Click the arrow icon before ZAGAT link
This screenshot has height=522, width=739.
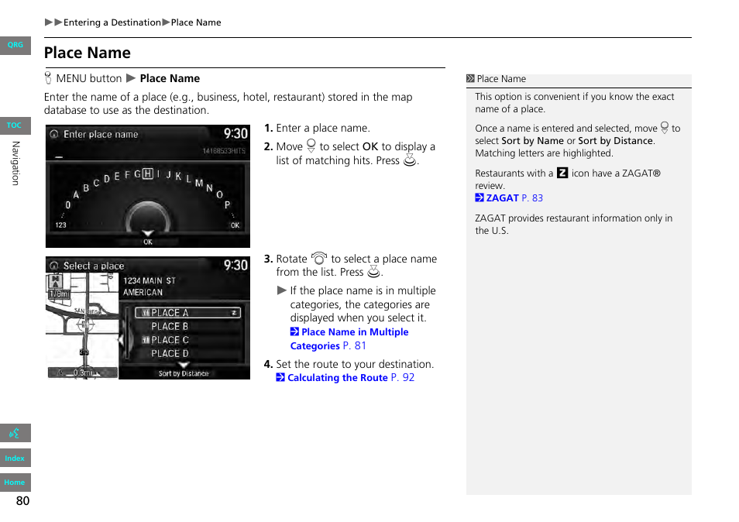tap(479, 197)
